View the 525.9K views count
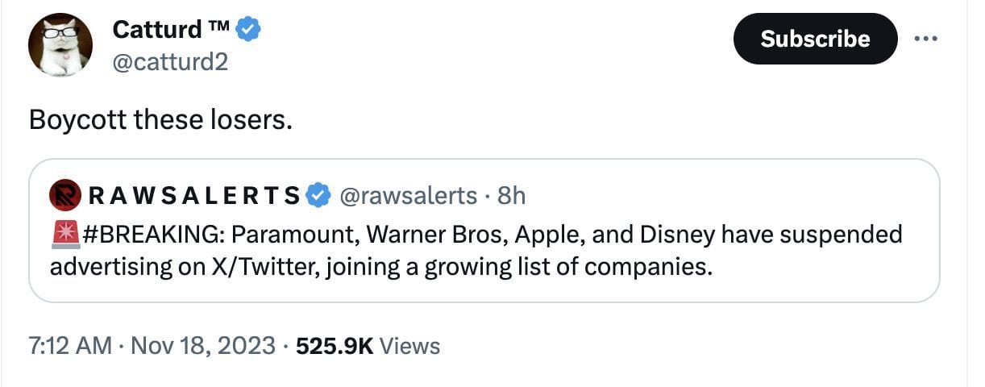This screenshot has height=387, width=985. 334,346
